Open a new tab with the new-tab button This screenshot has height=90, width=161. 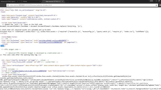point(67,1)
